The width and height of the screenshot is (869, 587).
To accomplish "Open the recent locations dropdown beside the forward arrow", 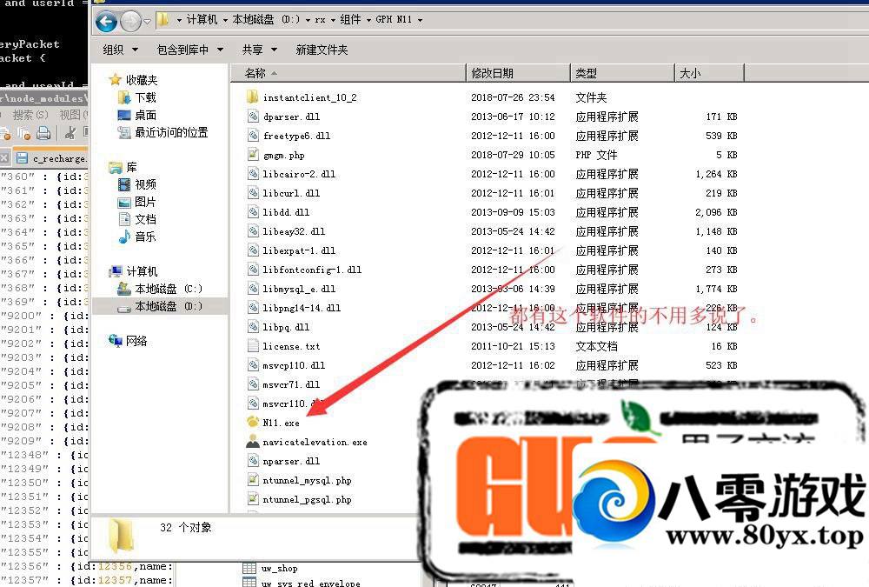I will [147, 21].
